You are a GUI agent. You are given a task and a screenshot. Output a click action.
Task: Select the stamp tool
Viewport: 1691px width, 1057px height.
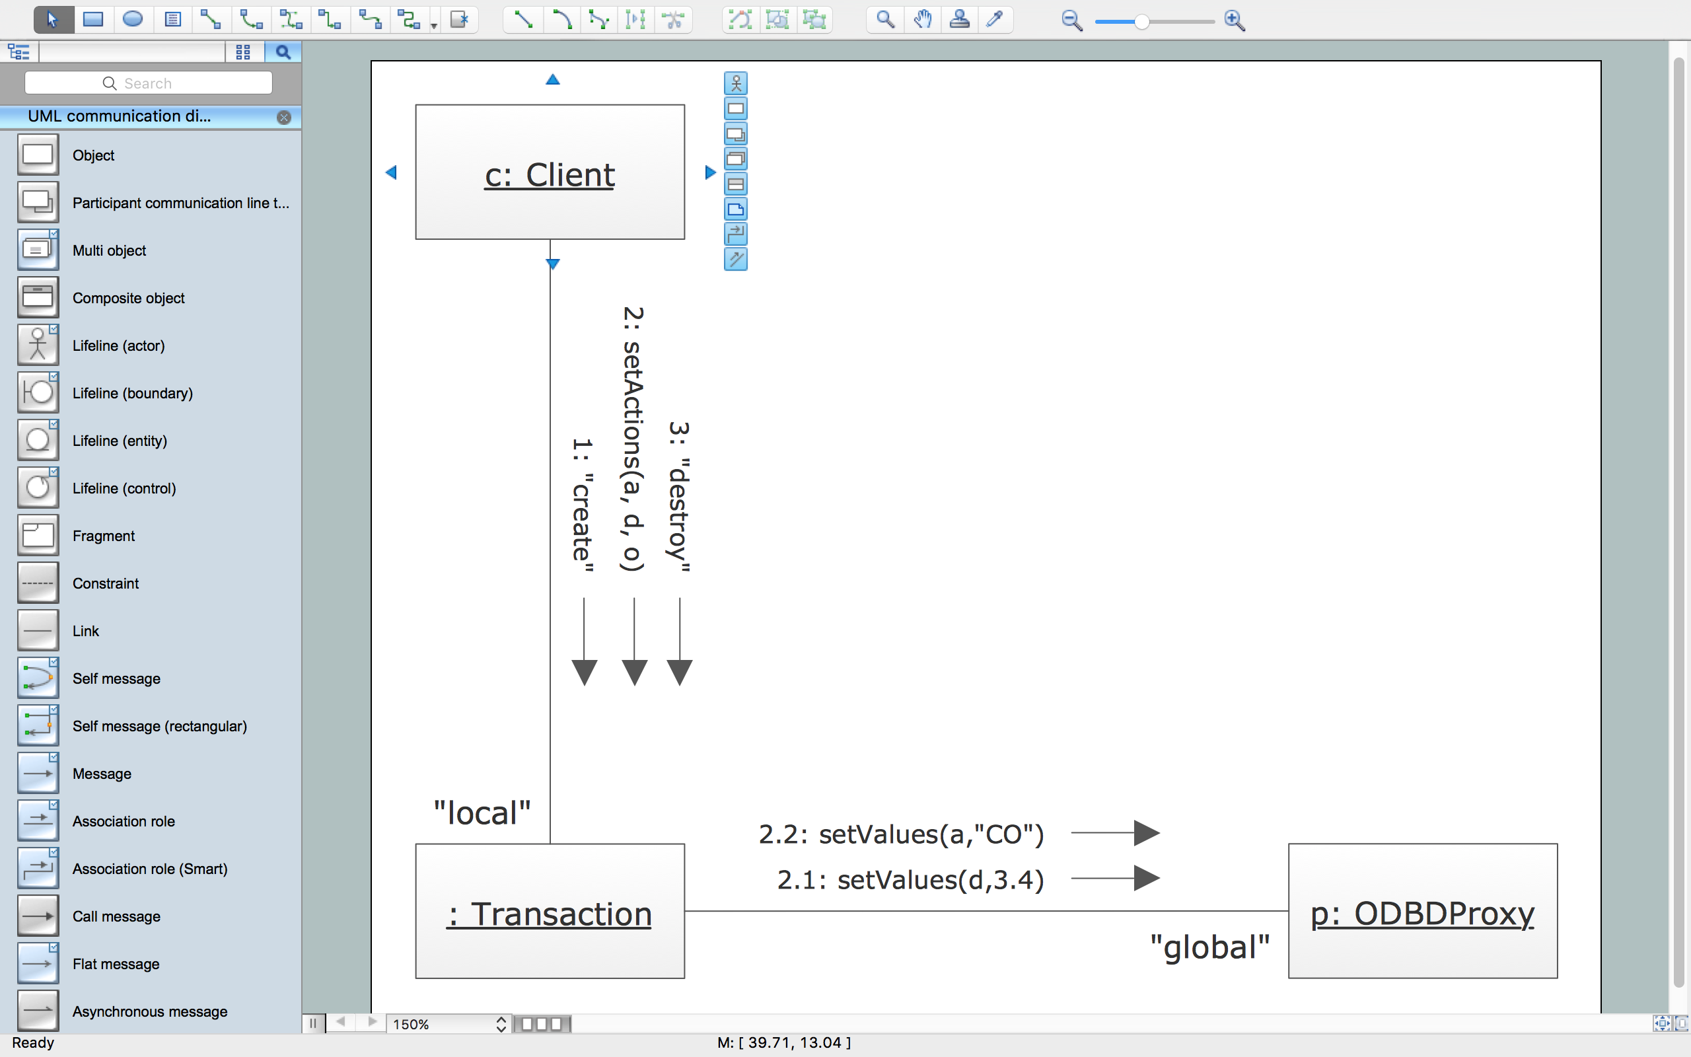coord(960,20)
